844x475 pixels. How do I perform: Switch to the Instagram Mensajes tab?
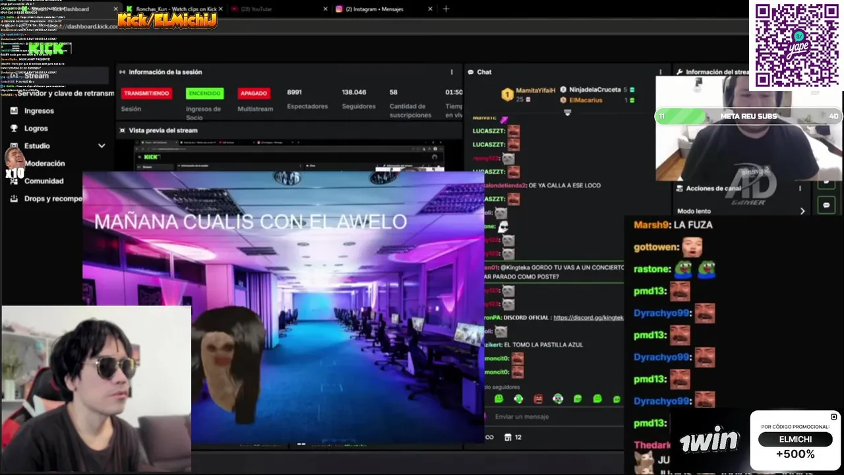pyautogui.click(x=382, y=9)
